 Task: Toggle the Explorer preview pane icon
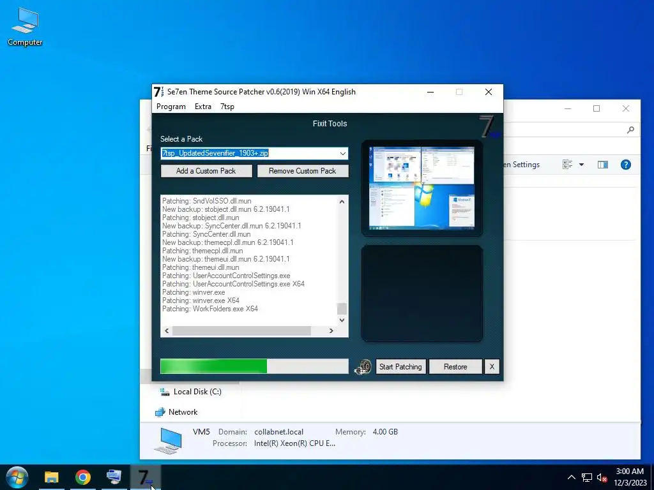click(x=603, y=165)
